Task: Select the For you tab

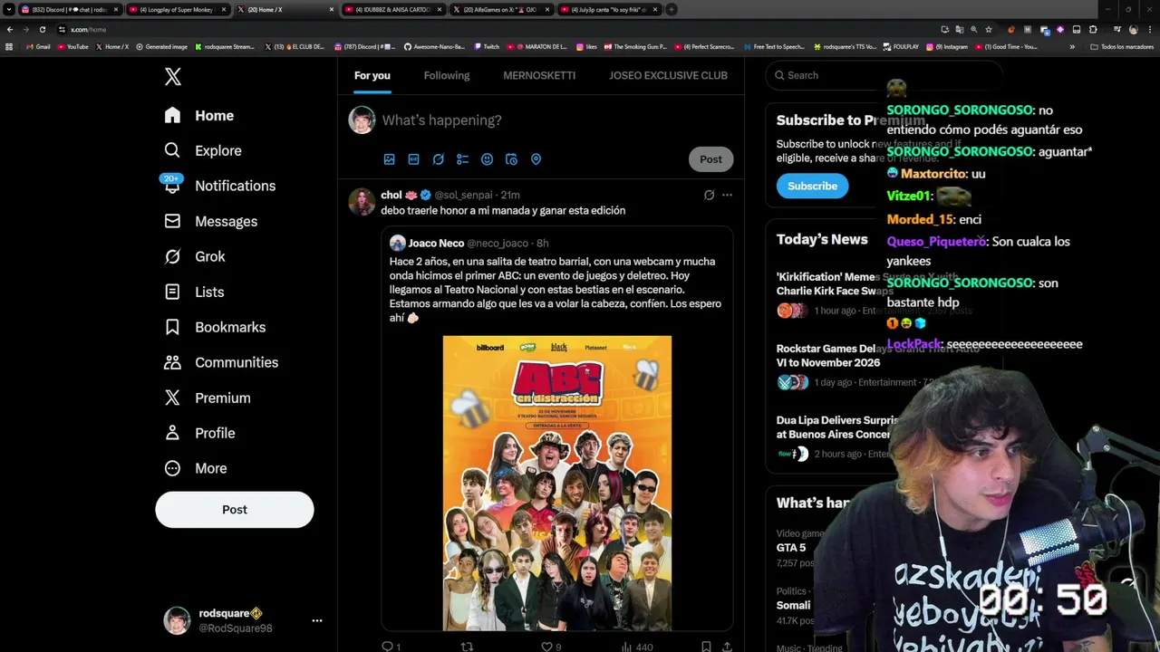Action: click(x=372, y=75)
